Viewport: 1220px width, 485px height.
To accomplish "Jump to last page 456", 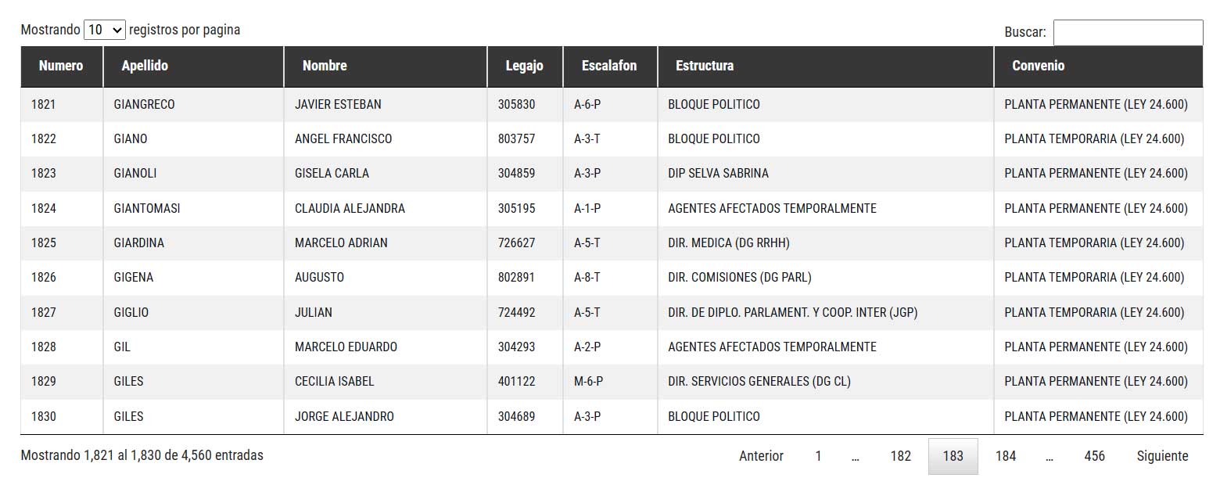I will [1094, 456].
